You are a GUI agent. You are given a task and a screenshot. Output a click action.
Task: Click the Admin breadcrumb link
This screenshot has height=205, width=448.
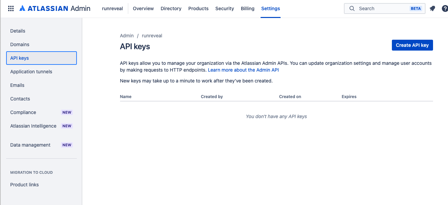tap(127, 35)
